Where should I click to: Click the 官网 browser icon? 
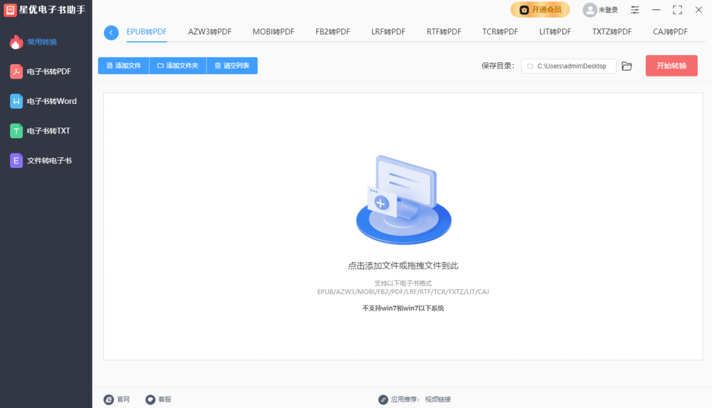coord(109,400)
